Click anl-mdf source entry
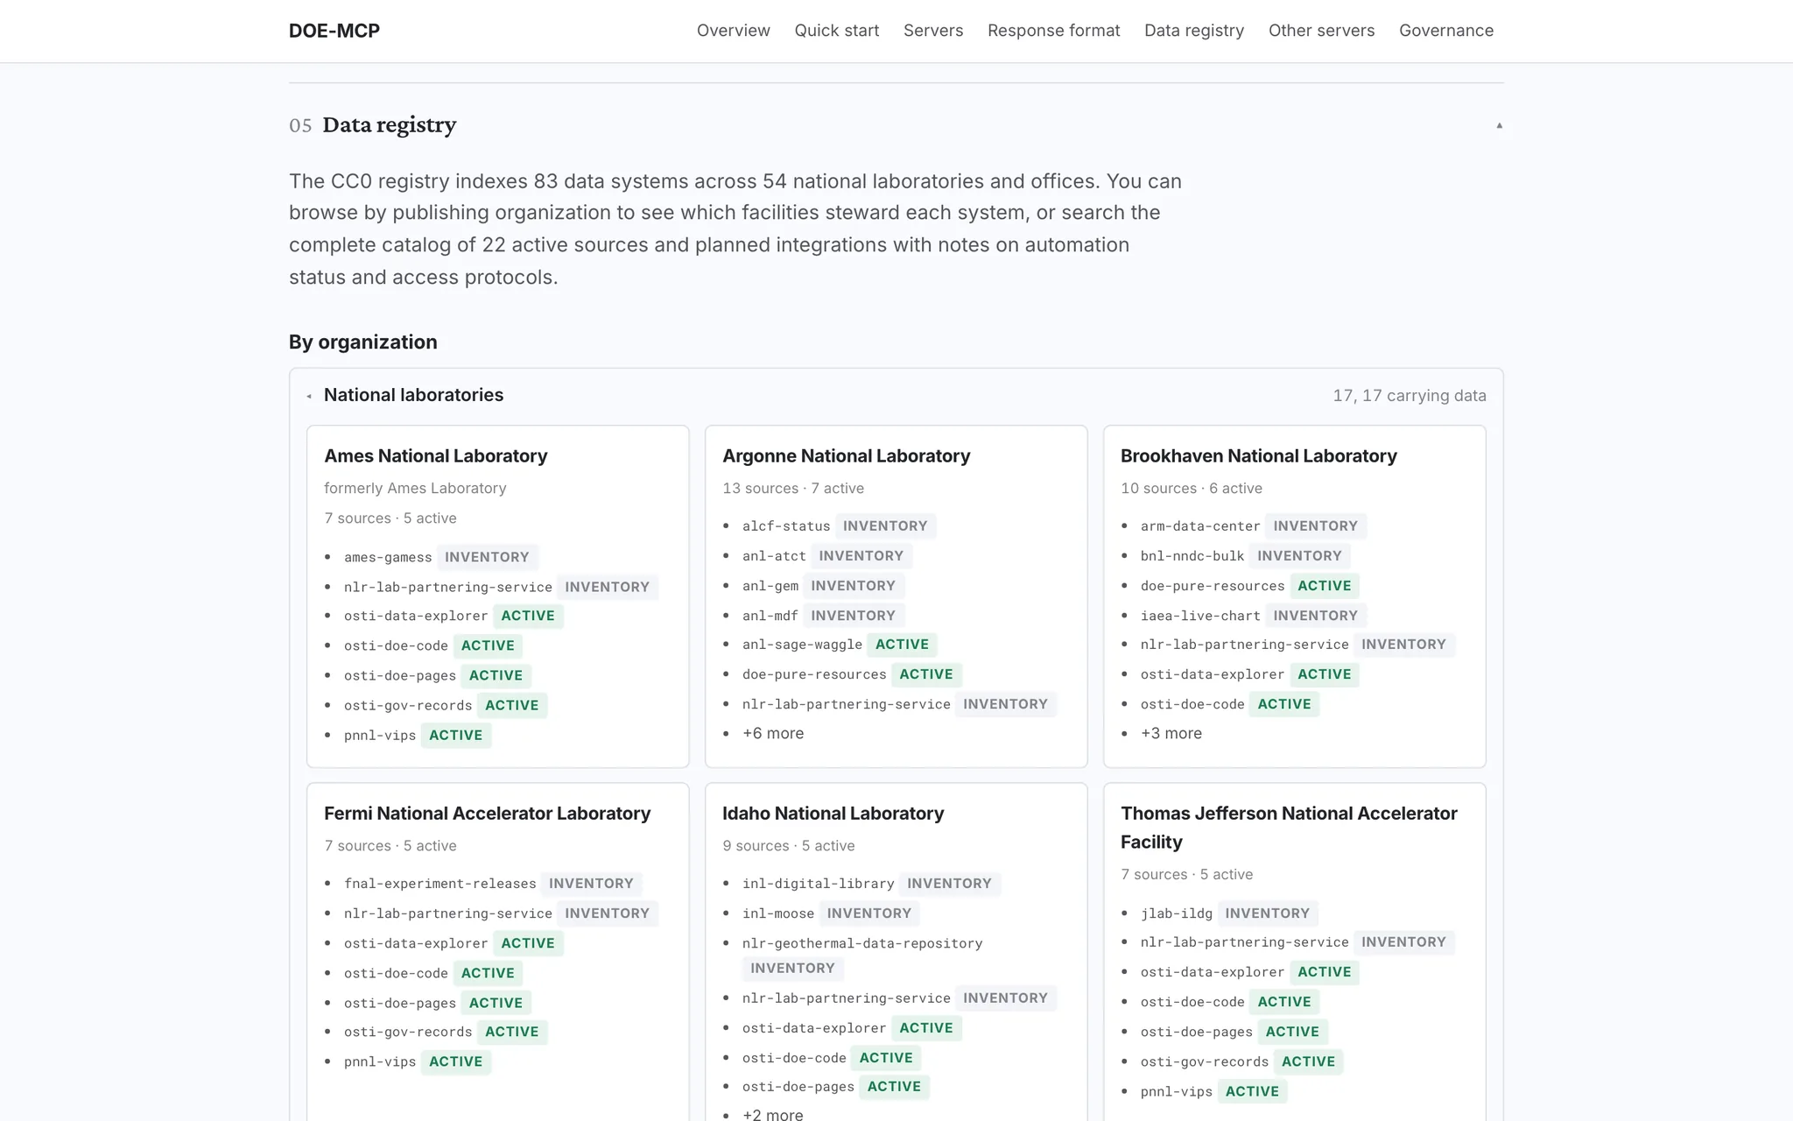 pyautogui.click(x=770, y=616)
